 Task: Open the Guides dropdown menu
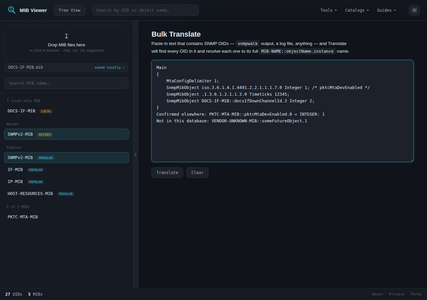387,10
